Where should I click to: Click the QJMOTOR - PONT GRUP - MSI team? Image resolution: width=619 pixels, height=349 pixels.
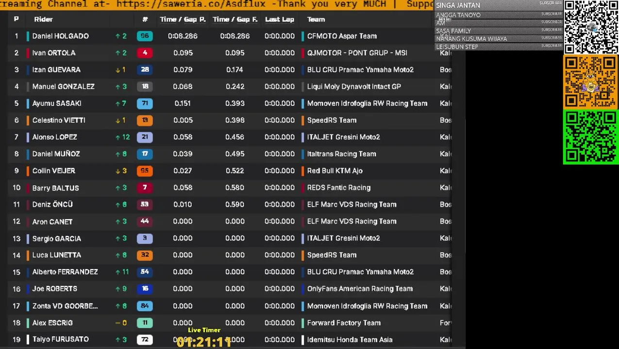pos(357,53)
